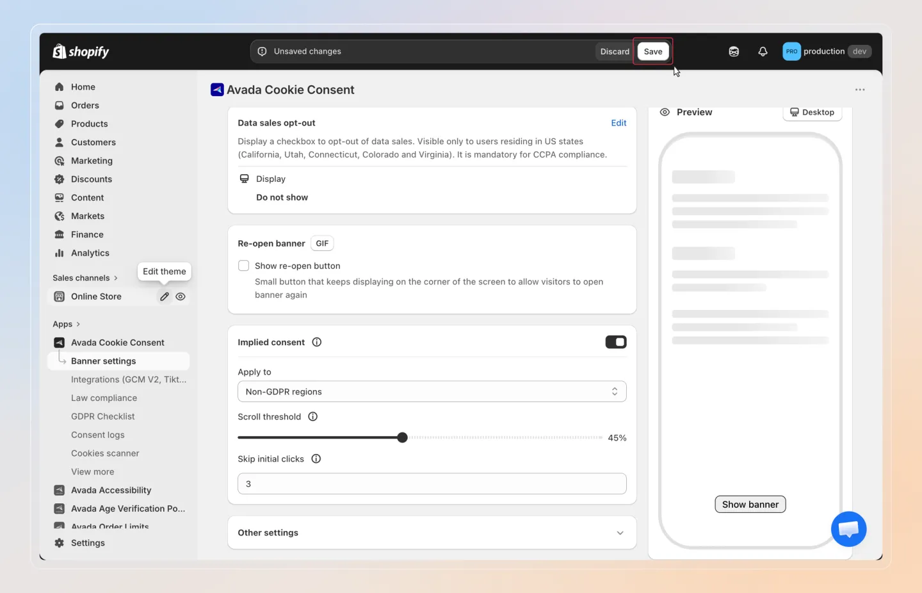This screenshot has width=922, height=593.
Task: Open the Re-open banner GIF preview
Action: 322,243
